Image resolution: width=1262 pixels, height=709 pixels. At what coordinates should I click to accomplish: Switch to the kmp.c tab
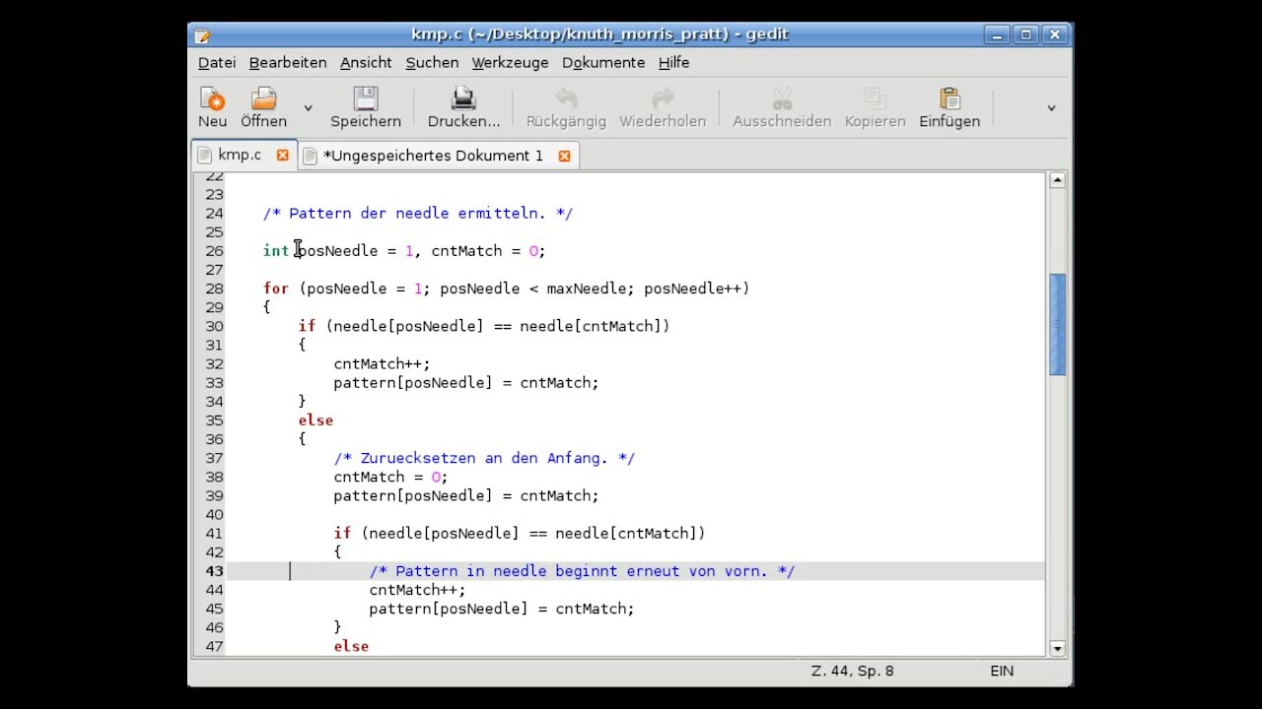[x=240, y=155]
